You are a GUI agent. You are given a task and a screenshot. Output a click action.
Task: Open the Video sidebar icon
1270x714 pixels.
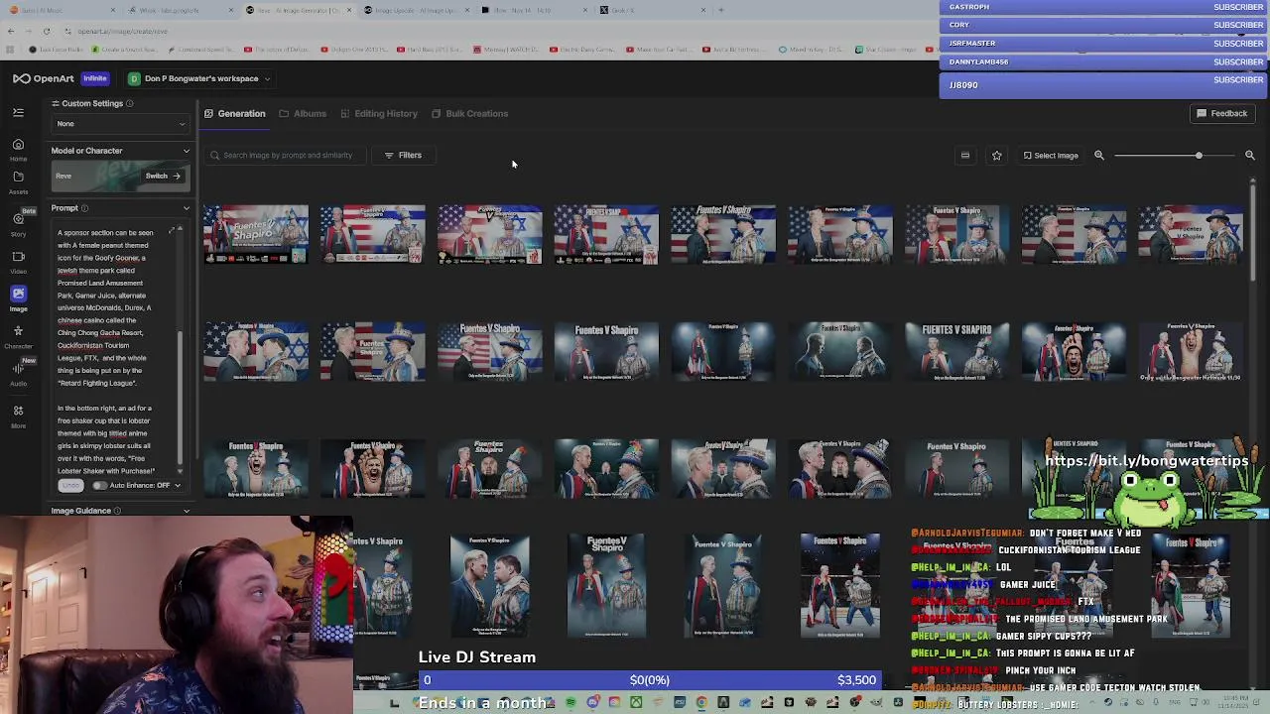(18, 261)
